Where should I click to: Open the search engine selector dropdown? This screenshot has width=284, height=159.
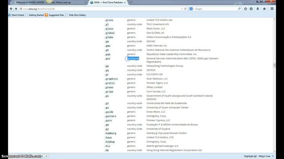192,9
